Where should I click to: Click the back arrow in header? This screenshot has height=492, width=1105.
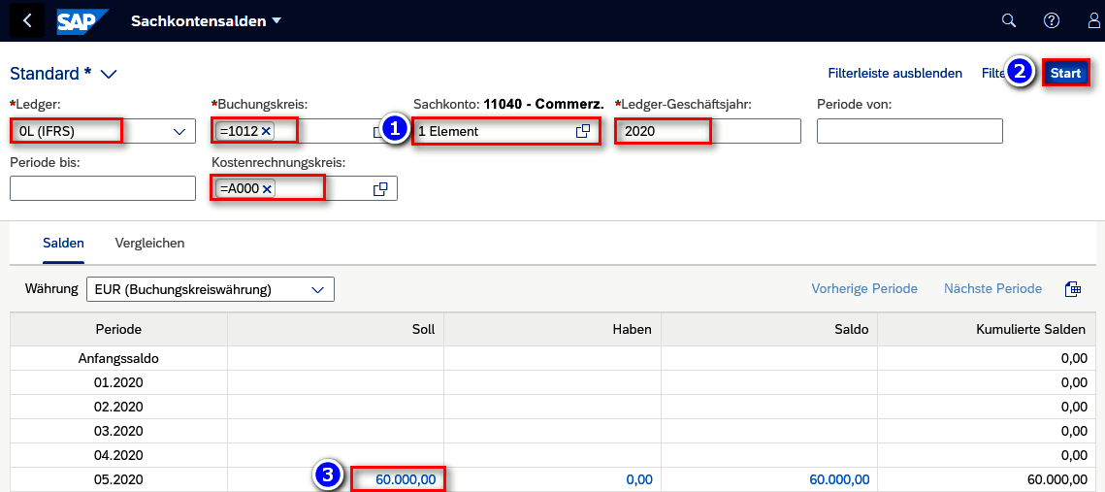tap(27, 20)
